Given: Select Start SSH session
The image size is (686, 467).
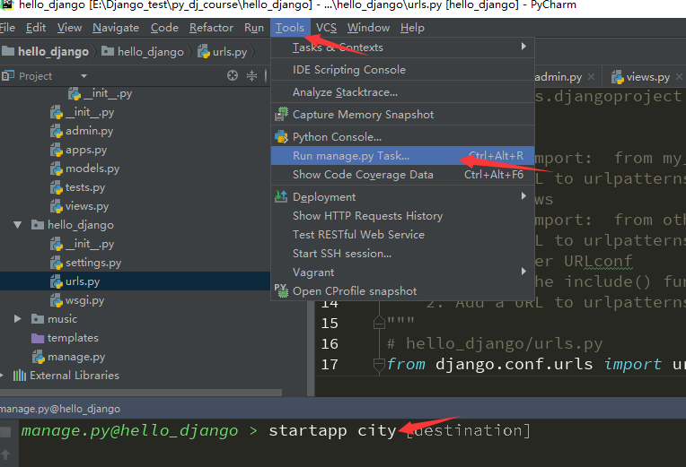Looking at the screenshot, I should point(402,254).
